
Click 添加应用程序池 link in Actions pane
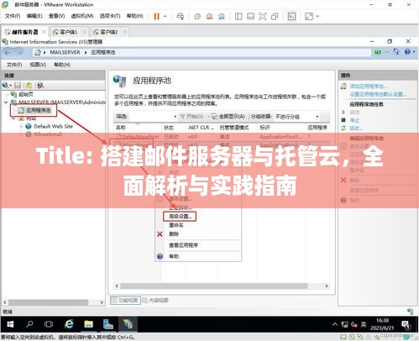(x=369, y=87)
